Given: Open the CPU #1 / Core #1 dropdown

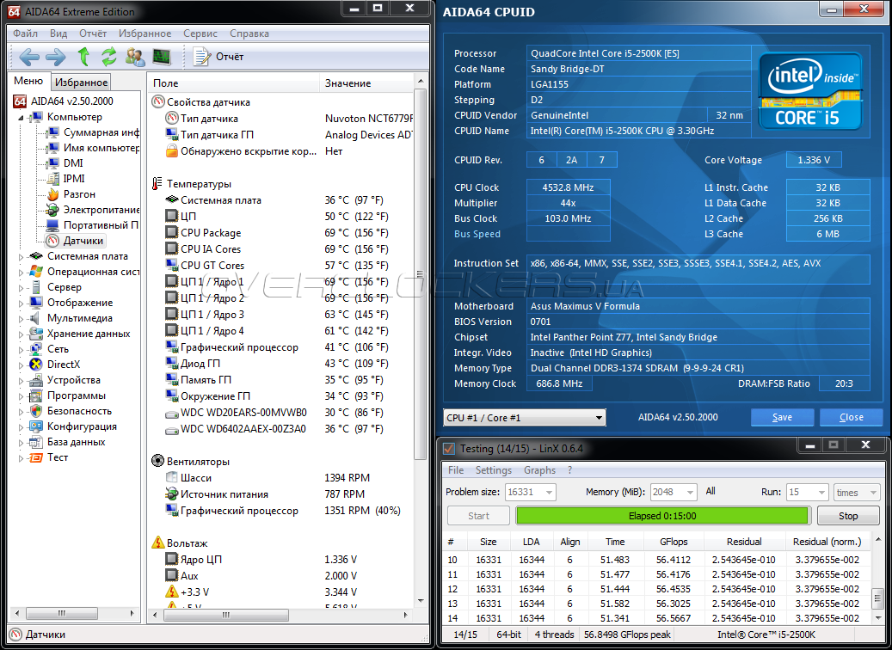Looking at the screenshot, I should click(x=525, y=418).
